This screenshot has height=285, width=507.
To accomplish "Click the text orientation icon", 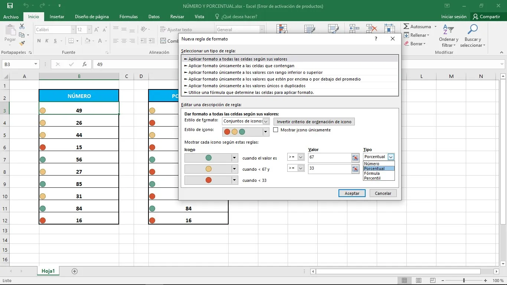I will (x=143, y=29).
